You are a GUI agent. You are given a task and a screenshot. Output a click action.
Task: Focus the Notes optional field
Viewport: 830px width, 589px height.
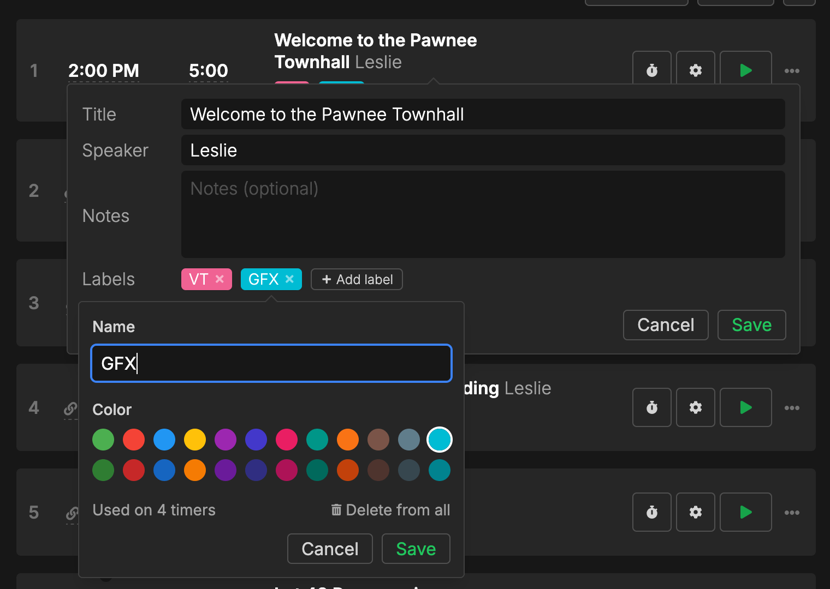tap(483, 214)
